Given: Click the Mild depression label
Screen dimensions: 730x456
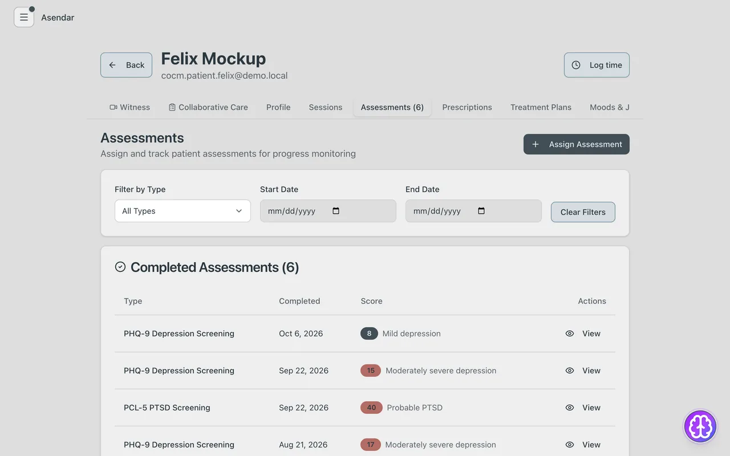Looking at the screenshot, I should tap(411, 333).
